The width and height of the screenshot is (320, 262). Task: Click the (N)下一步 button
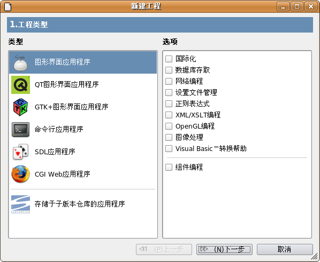click(x=224, y=249)
